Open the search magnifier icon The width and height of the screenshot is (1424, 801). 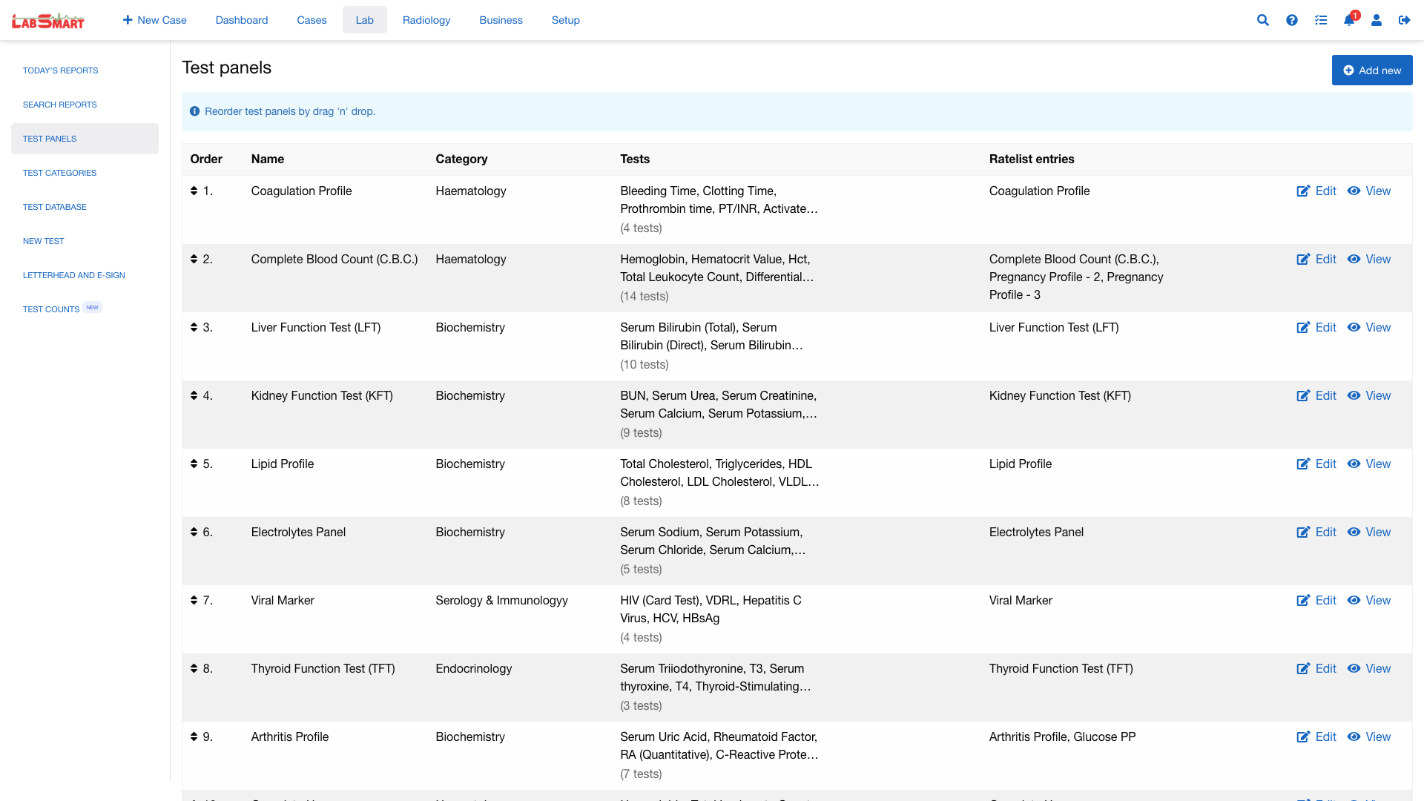(x=1262, y=20)
